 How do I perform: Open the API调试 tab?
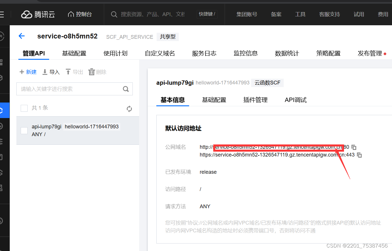[296, 100]
